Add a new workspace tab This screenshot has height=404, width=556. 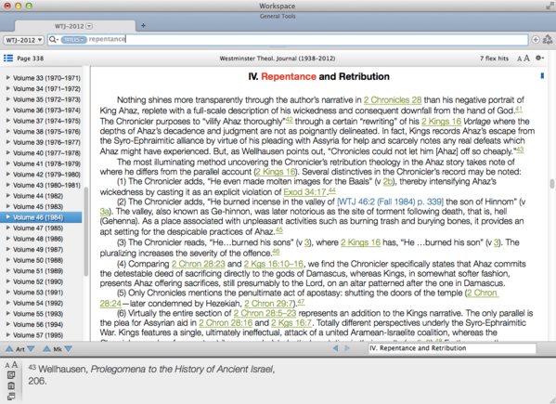[x=143, y=25]
